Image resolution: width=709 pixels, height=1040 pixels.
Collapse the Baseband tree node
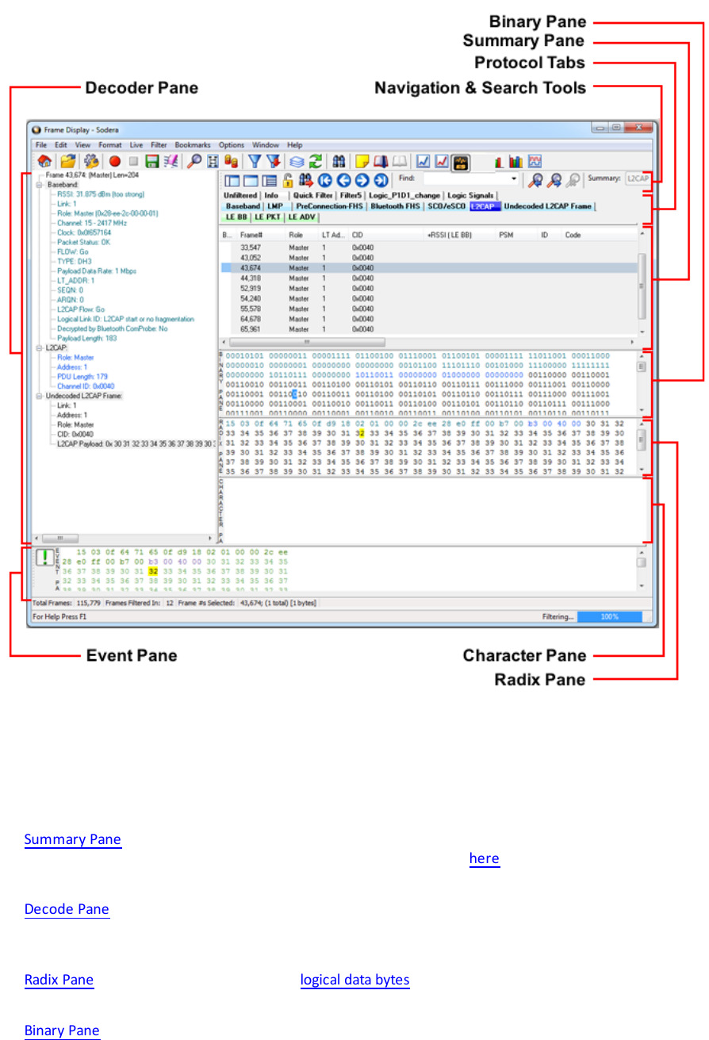pos(39,184)
